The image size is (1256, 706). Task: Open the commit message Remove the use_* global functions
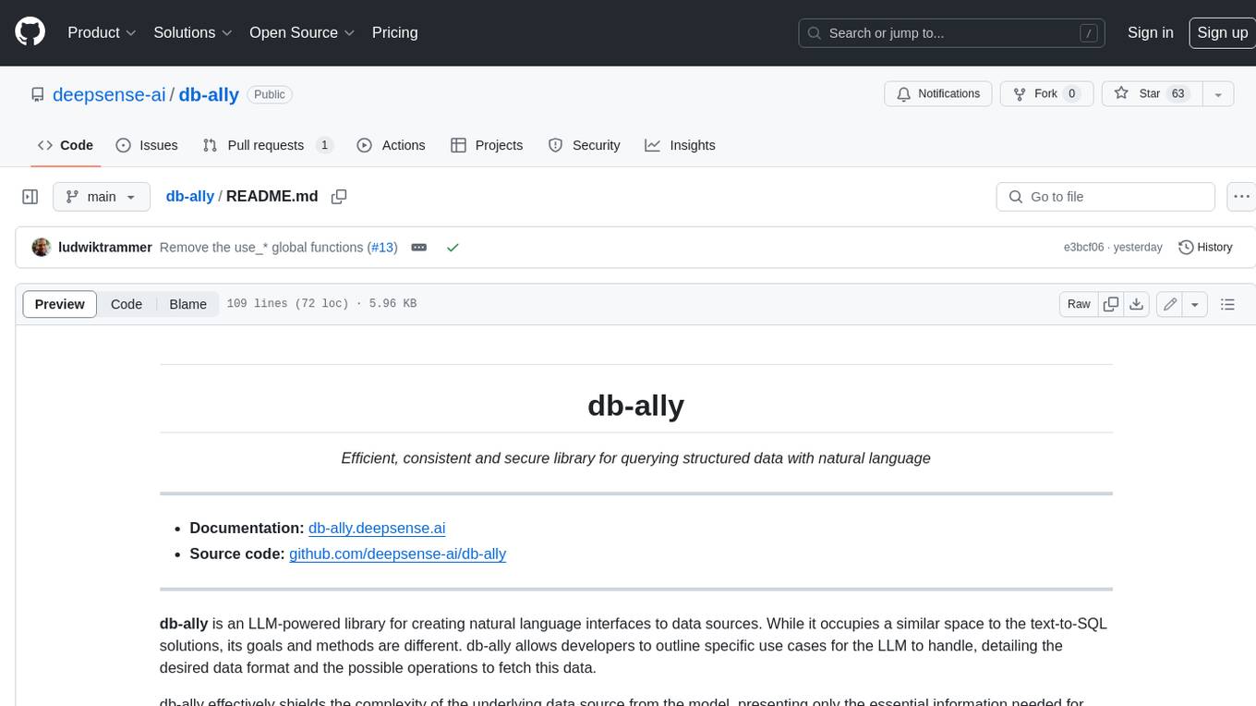[x=261, y=248]
